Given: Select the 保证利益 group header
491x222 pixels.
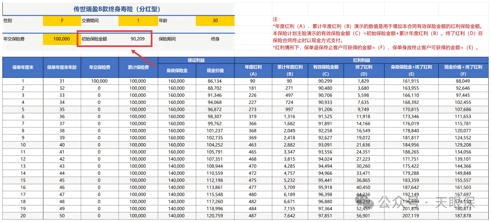Looking at the screenshot, I should click(x=196, y=60).
